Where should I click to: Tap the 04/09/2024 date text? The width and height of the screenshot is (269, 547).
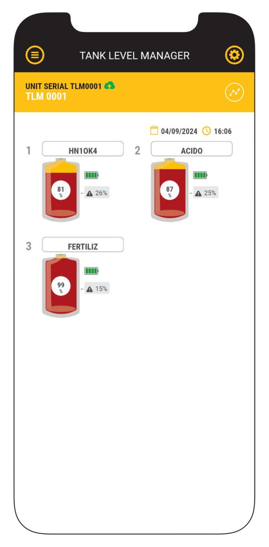point(179,131)
